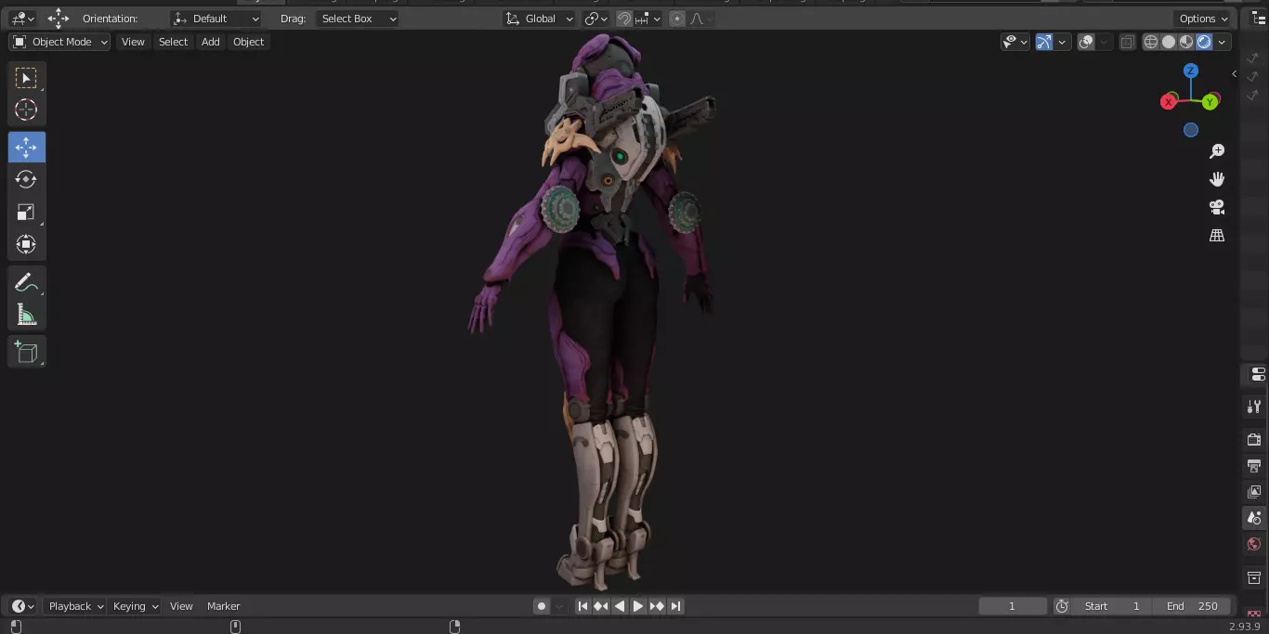Jump to the start frame
Viewport: 1269px width, 634px height.
click(x=582, y=606)
